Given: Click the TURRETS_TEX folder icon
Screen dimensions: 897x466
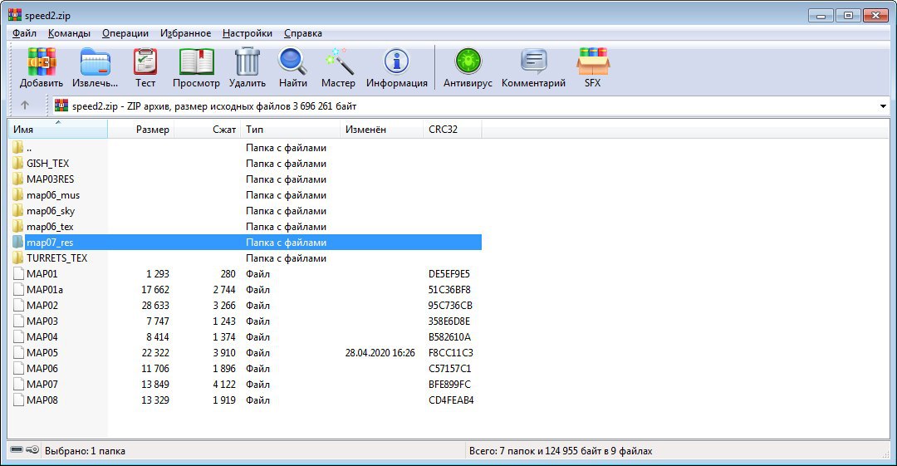Looking at the screenshot, I should (17, 258).
